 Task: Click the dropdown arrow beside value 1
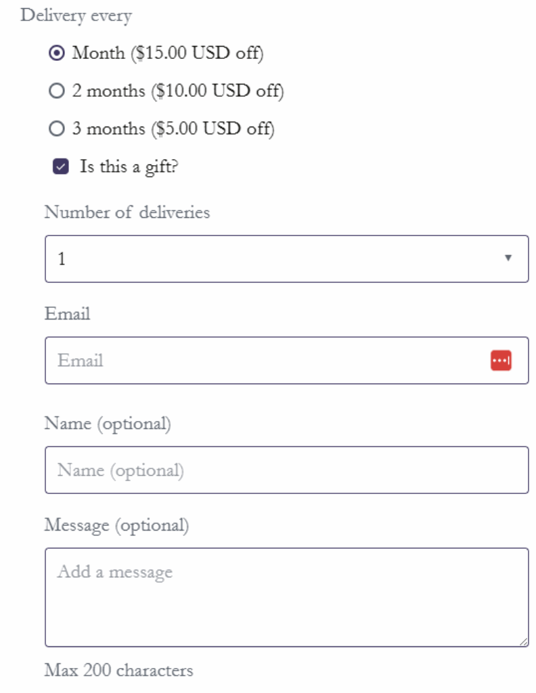(x=508, y=258)
